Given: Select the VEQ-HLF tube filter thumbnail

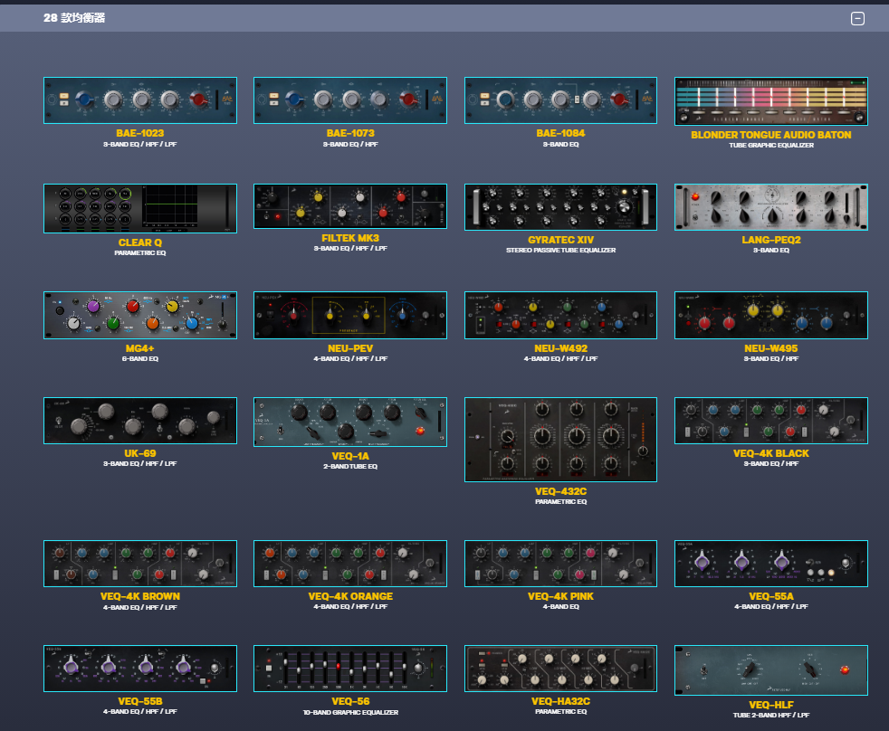Looking at the screenshot, I should (770, 670).
